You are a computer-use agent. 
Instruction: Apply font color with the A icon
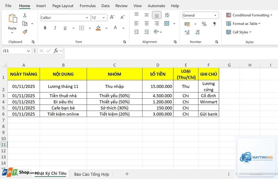point(115,28)
